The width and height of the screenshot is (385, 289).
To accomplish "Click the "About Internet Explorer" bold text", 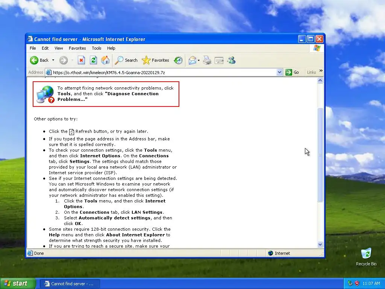I will point(135,235).
